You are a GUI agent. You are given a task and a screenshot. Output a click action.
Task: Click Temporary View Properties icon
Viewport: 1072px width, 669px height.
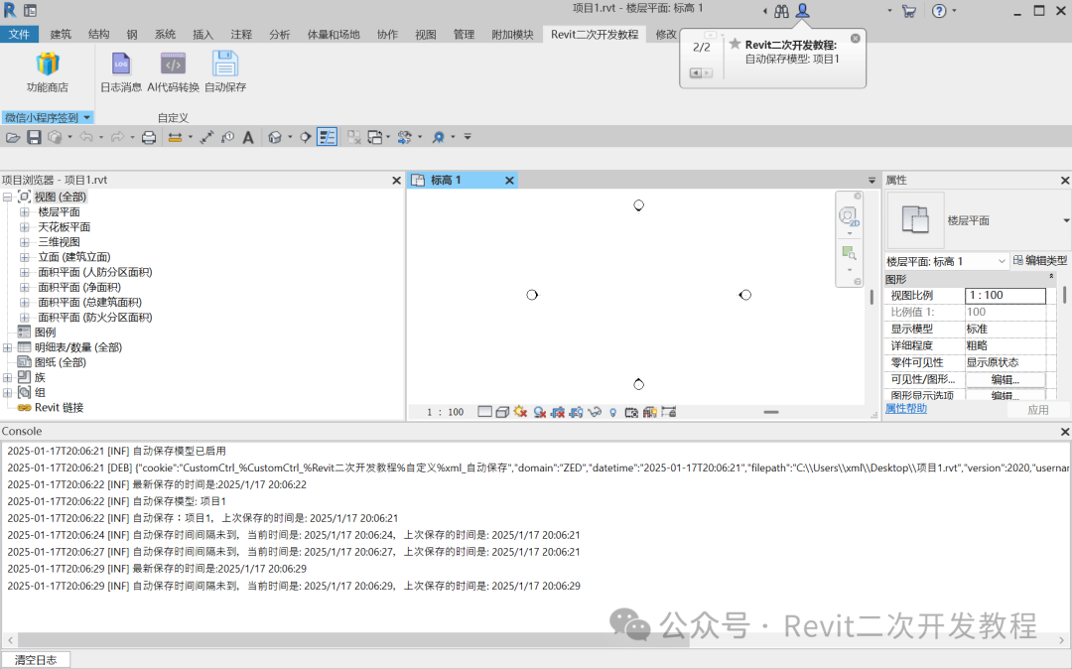click(631, 412)
